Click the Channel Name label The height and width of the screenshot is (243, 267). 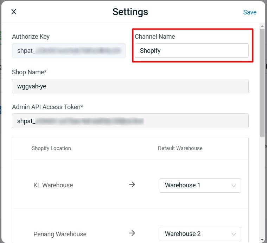[x=155, y=37]
